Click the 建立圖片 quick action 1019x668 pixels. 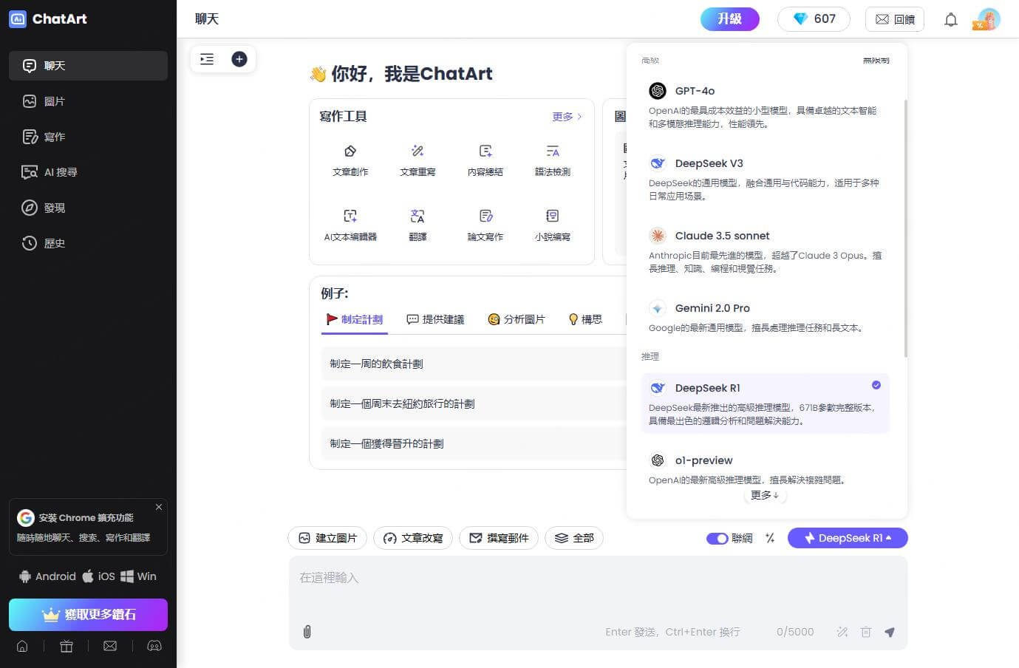tap(327, 538)
